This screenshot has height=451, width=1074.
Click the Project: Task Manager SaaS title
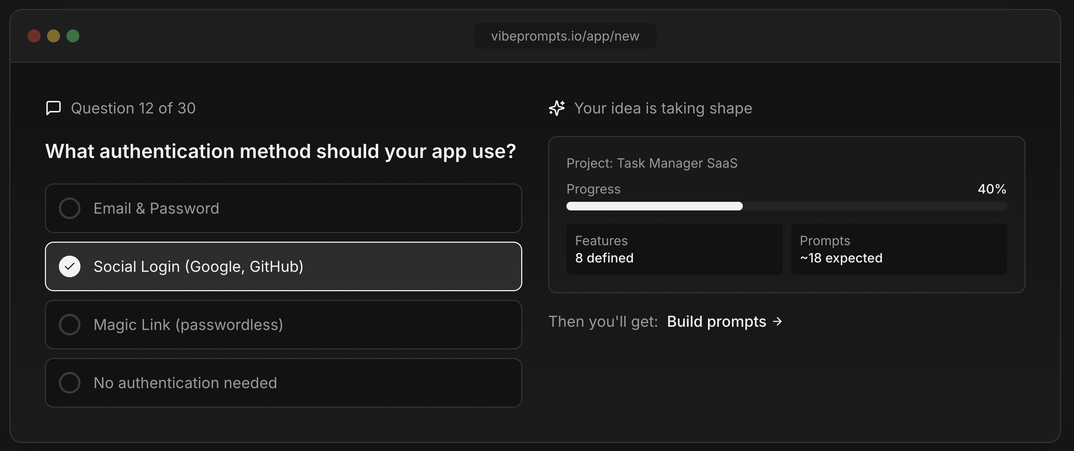coord(652,163)
